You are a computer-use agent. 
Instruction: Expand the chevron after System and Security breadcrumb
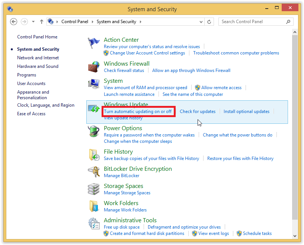click(140, 22)
